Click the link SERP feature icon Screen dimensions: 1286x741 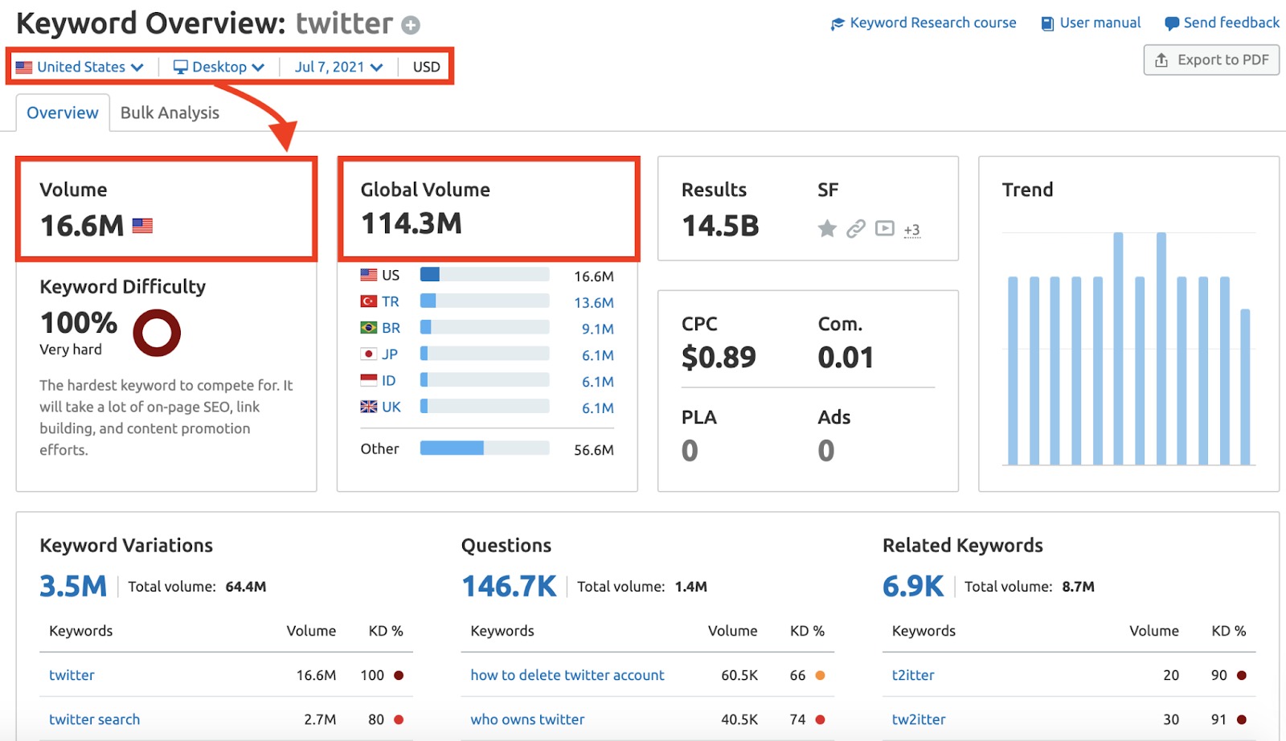point(856,229)
